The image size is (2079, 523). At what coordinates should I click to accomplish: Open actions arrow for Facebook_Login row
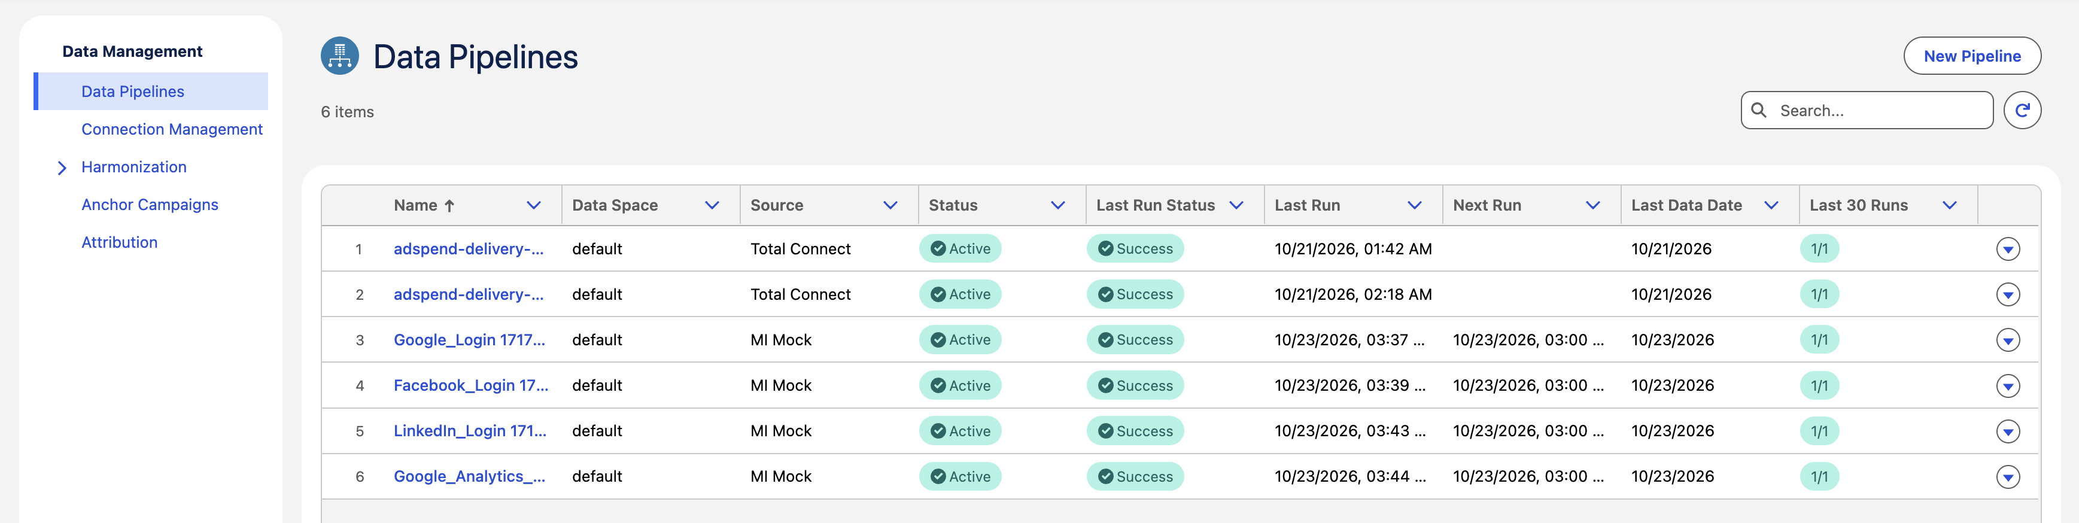point(2007,386)
